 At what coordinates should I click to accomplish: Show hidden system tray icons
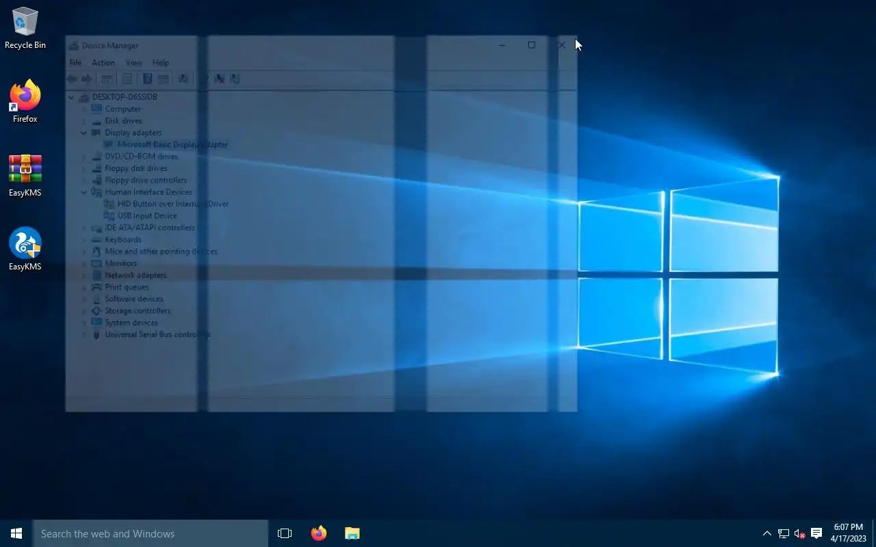[x=767, y=533]
